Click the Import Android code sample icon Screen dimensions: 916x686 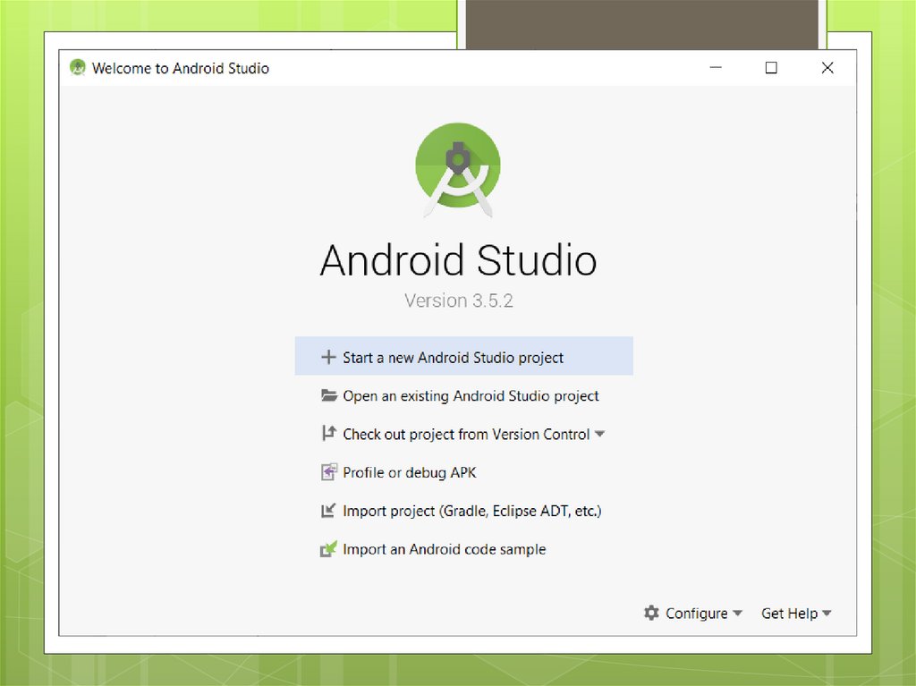pos(328,548)
